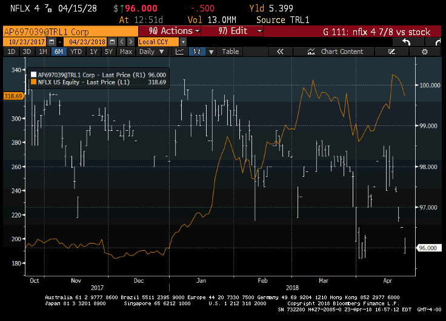The height and width of the screenshot is (321, 446).
Task: Collapse panel with double left chevron
Action: pyautogui.click(x=280, y=51)
